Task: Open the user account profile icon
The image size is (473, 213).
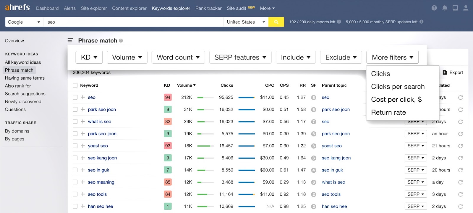Action: click(466, 8)
